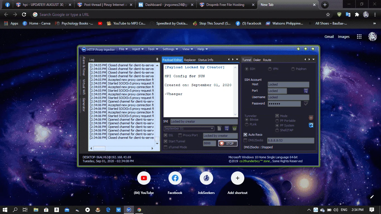Open the YouTube shortcut tile
The height and width of the screenshot is (214, 381).
pos(144,178)
